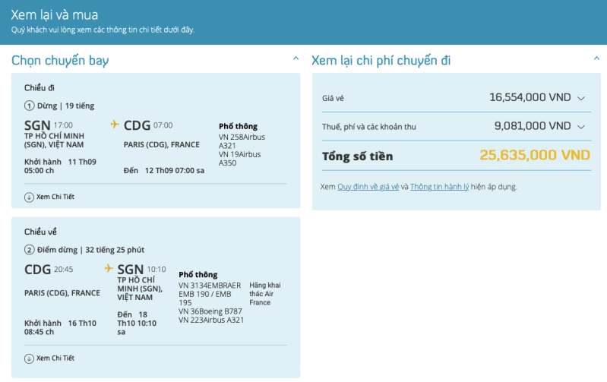Show return flight details via Xem Chi Tiết
The image size is (607, 382).
pos(55,358)
